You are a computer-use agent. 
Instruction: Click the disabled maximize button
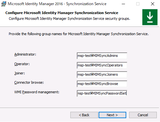[138, 4]
